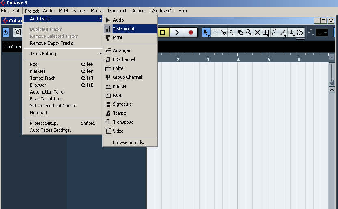Select the Object Selection arrow tool
Screen dimensions: 338x209
tap(206, 33)
